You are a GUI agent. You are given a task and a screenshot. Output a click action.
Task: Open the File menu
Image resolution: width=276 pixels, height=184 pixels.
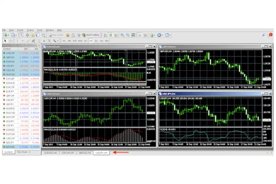[4, 30]
